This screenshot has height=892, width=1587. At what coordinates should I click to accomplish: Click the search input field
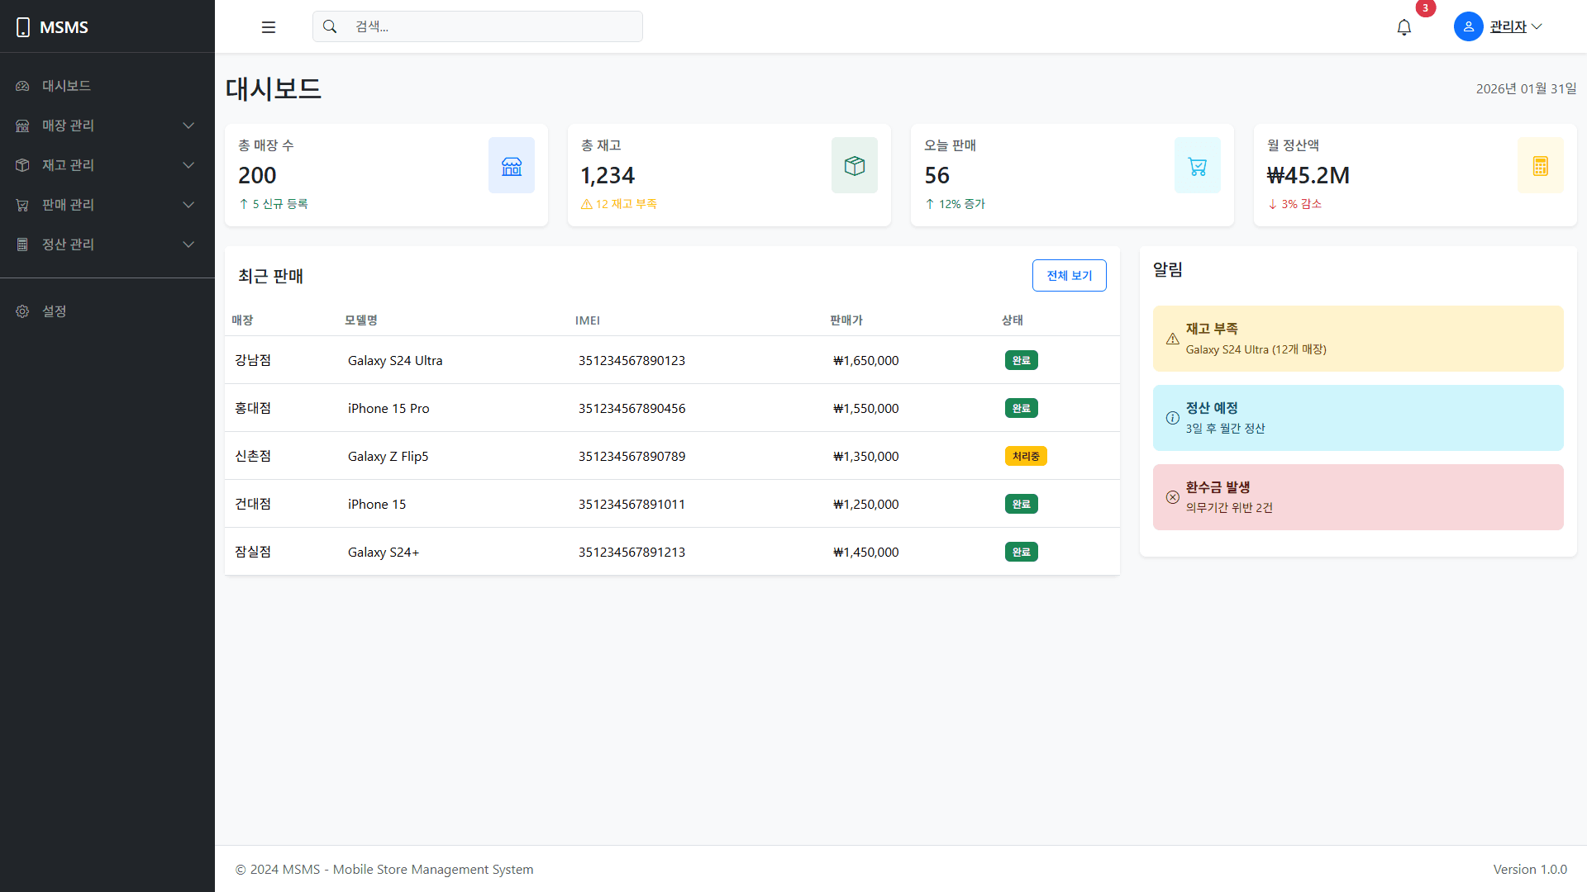488,26
